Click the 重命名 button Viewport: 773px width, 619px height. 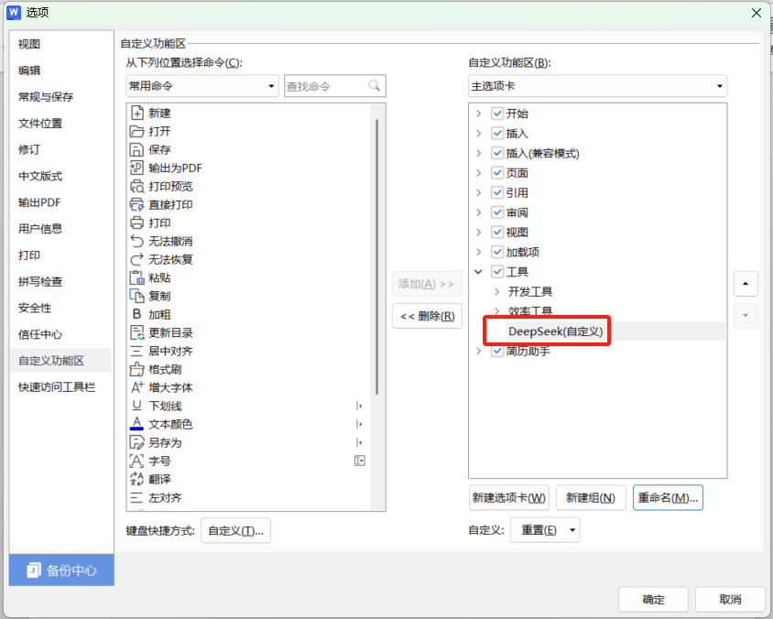point(668,498)
